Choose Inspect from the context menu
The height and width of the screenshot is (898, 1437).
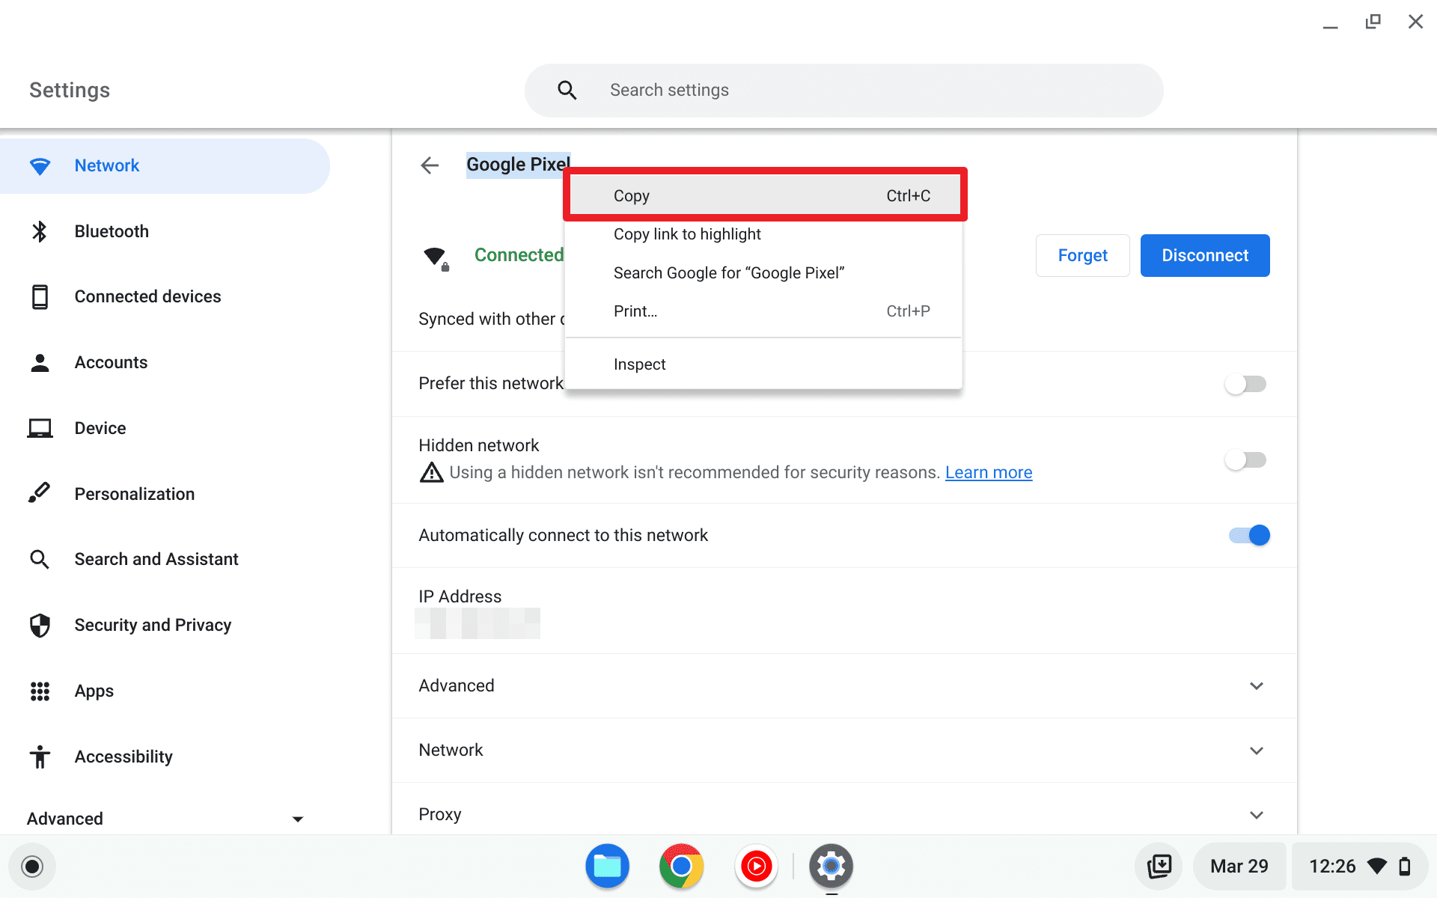point(764,364)
